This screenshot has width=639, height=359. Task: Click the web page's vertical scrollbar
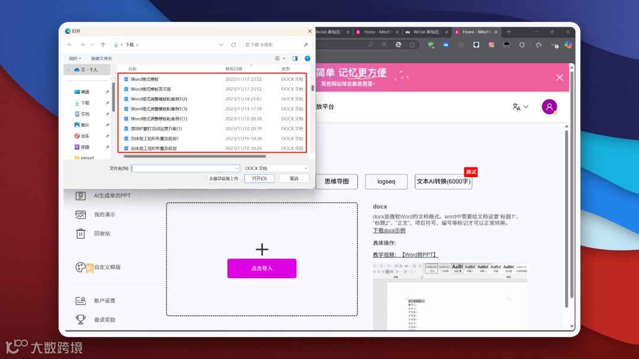(572, 184)
